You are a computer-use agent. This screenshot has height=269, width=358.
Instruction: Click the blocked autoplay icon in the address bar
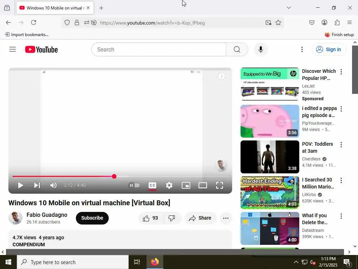(94, 22)
